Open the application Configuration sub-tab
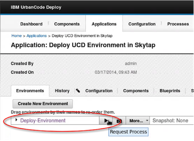The image size is (194, 141). tap(99, 91)
